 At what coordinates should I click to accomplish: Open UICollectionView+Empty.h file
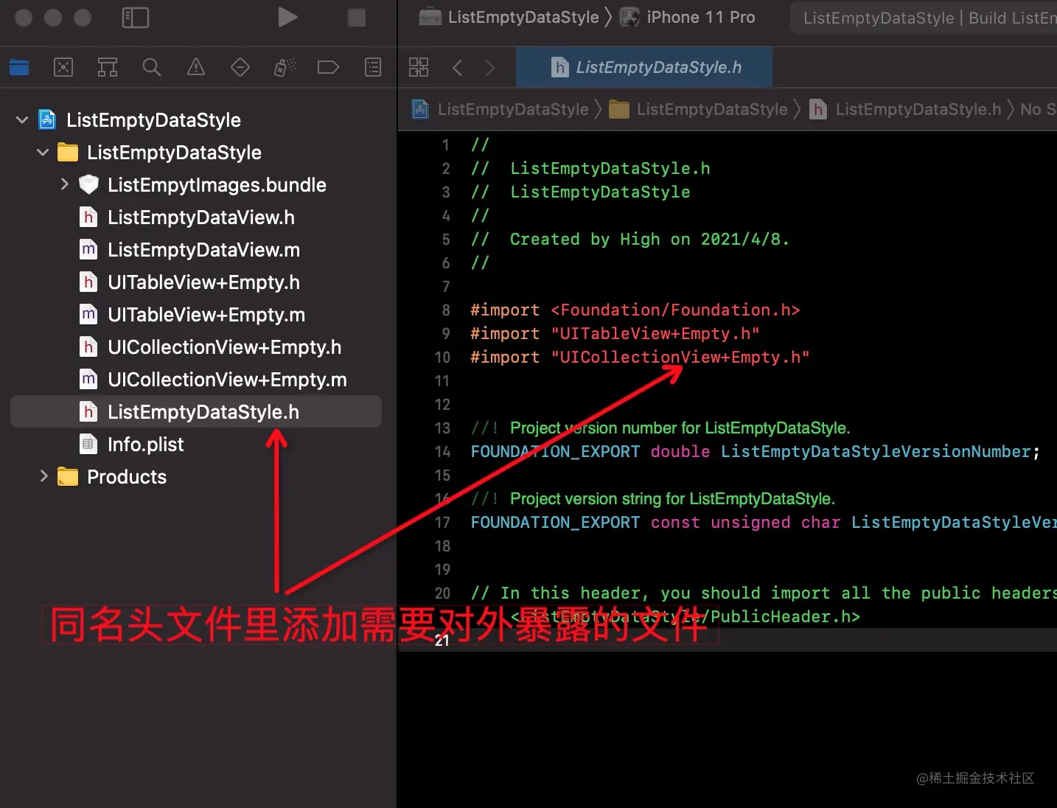(224, 346)
